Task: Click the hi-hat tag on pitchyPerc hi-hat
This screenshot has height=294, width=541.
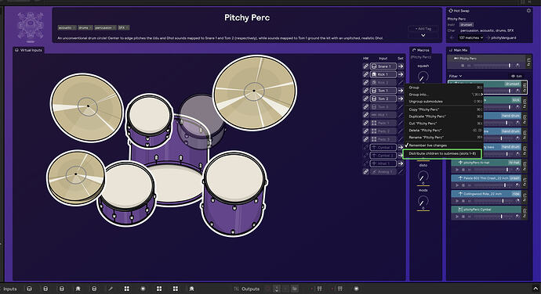Action: pyautogui.click(x=514, y=163)
